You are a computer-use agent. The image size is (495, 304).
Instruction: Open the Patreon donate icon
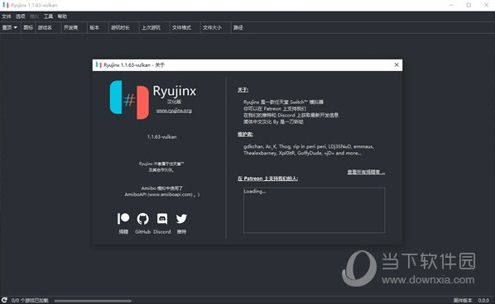[x=123, y=219]
